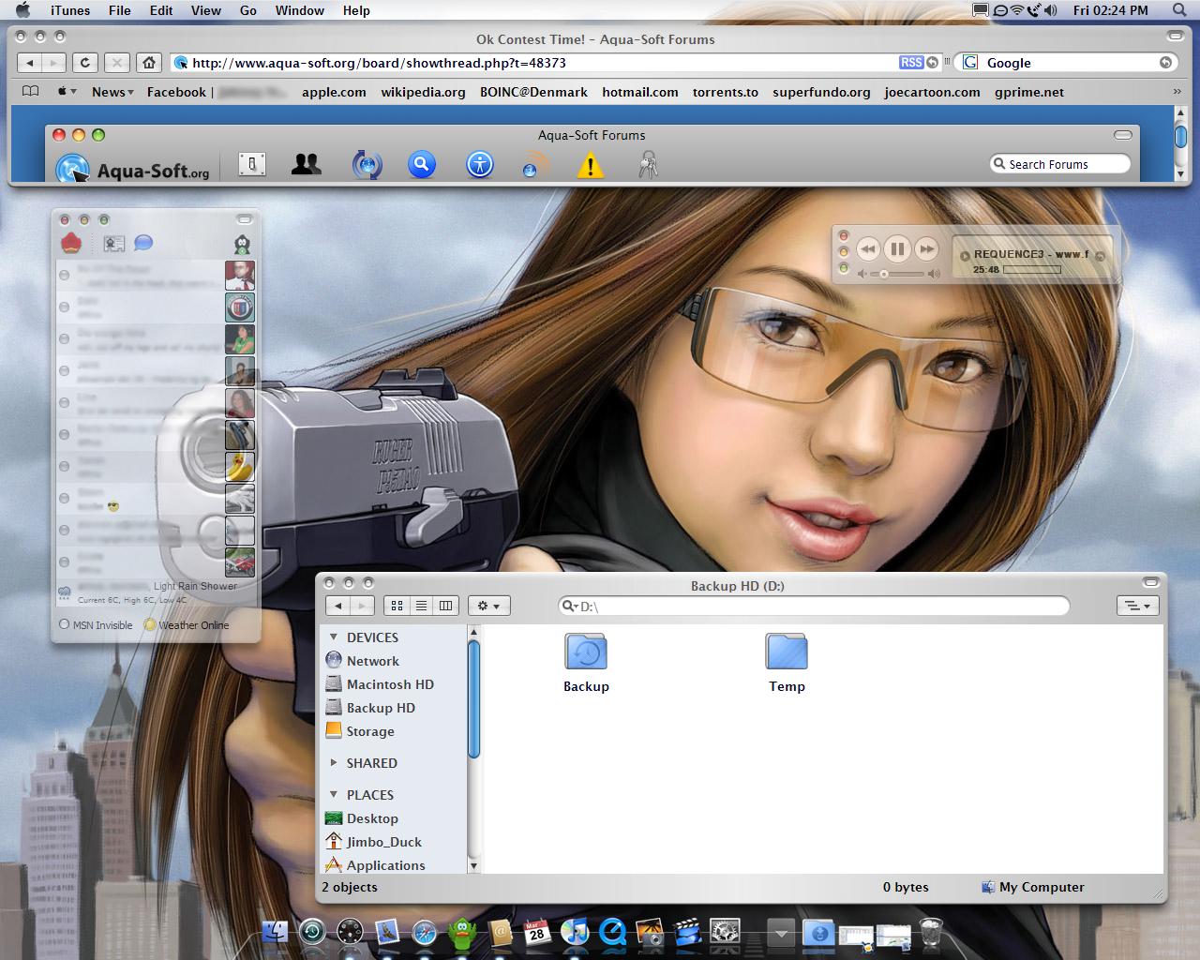Toggle status circle beside red motorcycle contact
This screenshot has height=960, width=1200.
[64, 562]
